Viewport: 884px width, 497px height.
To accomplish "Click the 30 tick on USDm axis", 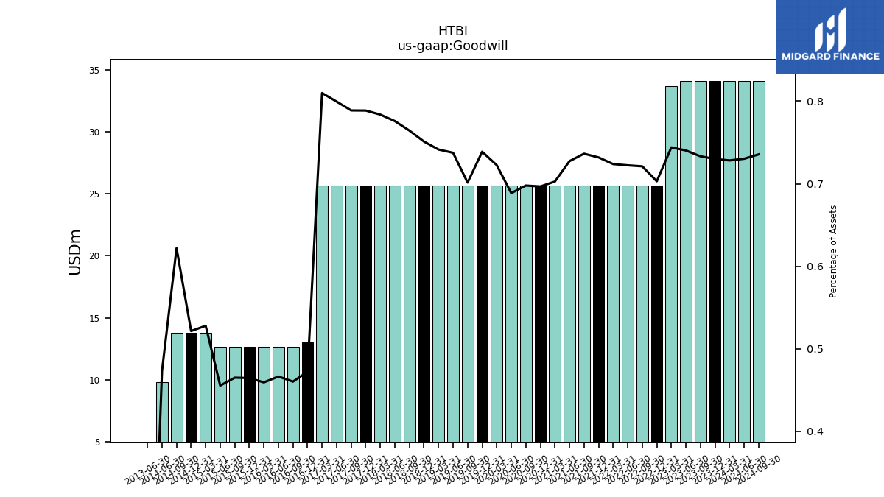I will (94, 133).
